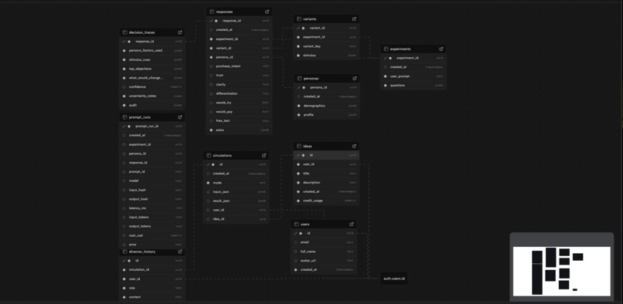Click the table icon beside ideas title
The image size is (623, 304).
click(x=299, y=146)
